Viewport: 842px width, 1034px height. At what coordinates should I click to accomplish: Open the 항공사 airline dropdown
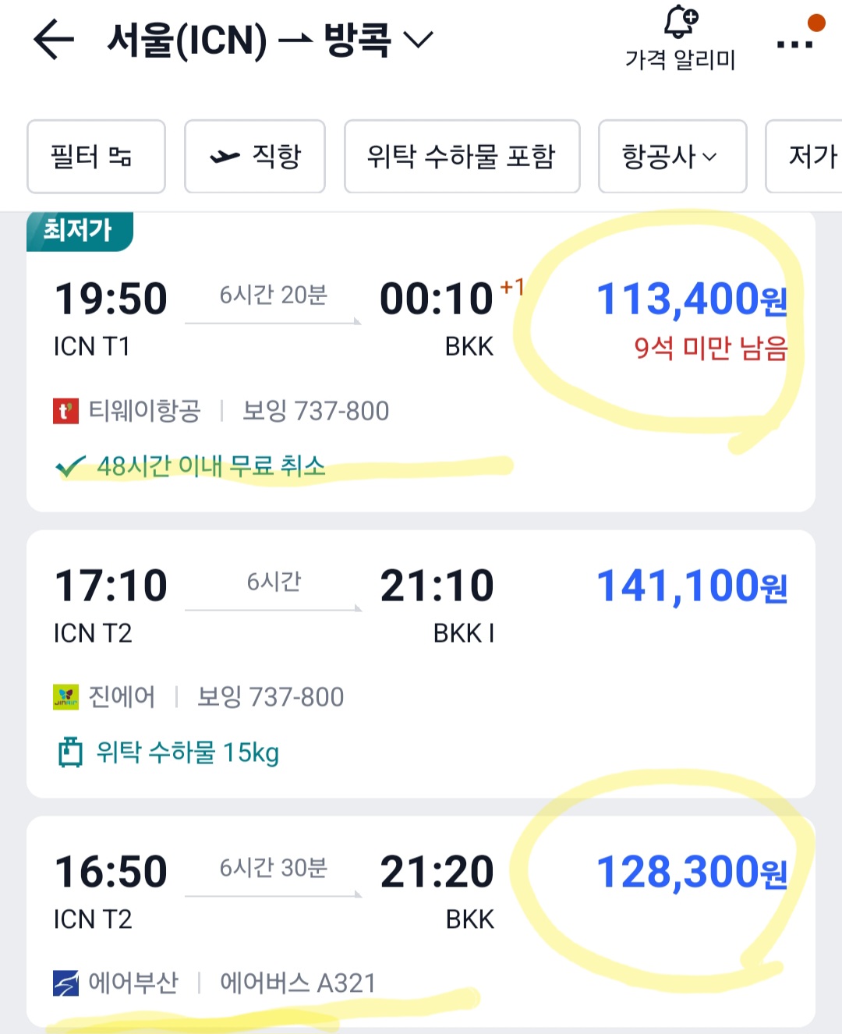pos(671,156)
